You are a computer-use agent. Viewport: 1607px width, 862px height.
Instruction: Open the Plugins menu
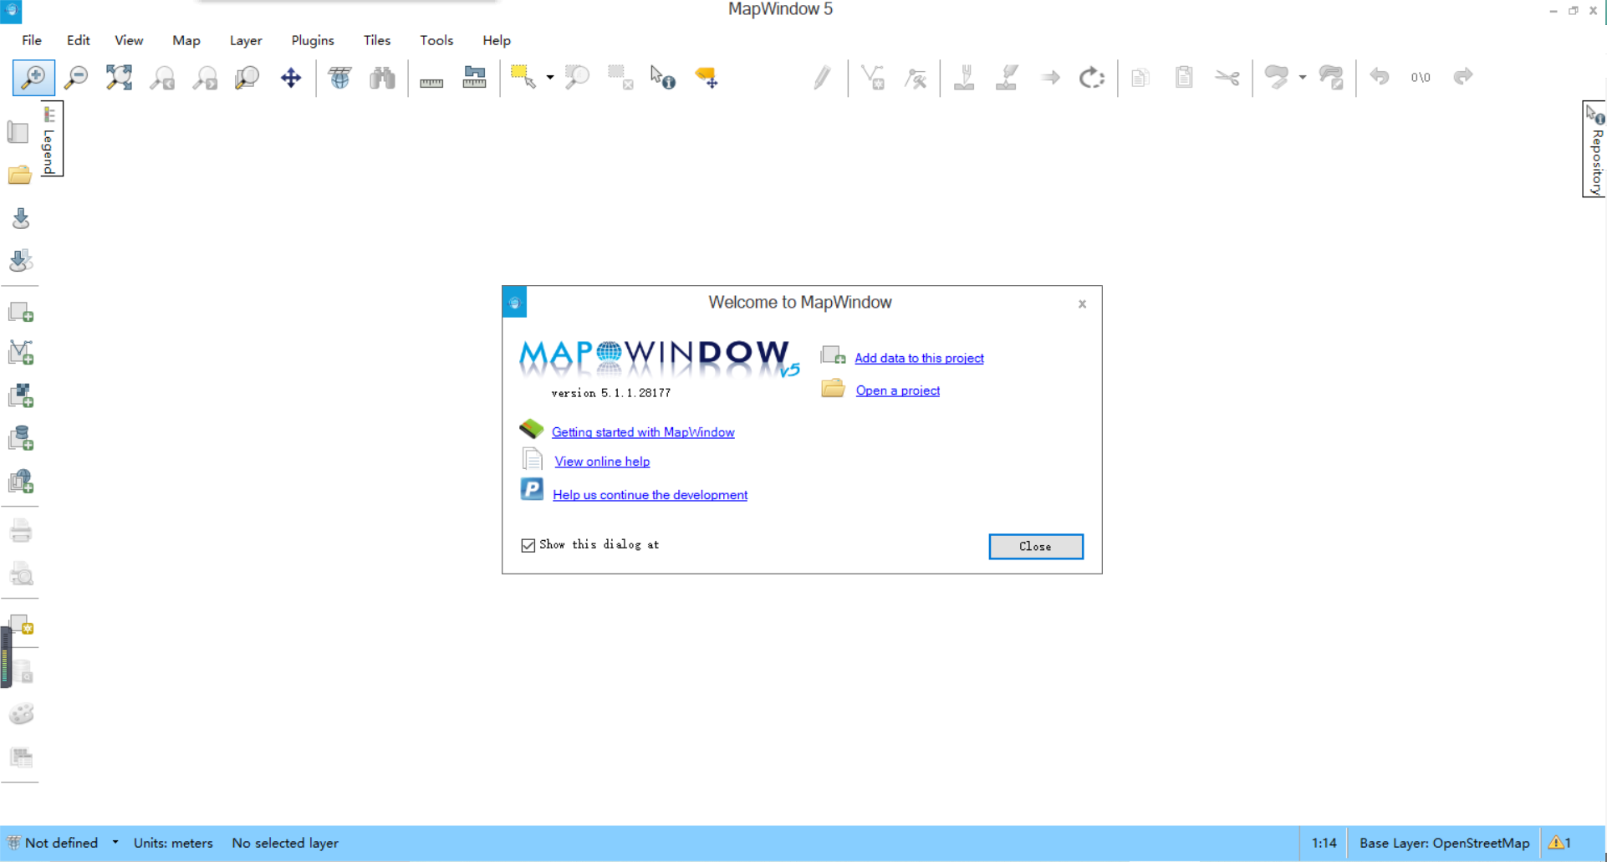313,40
